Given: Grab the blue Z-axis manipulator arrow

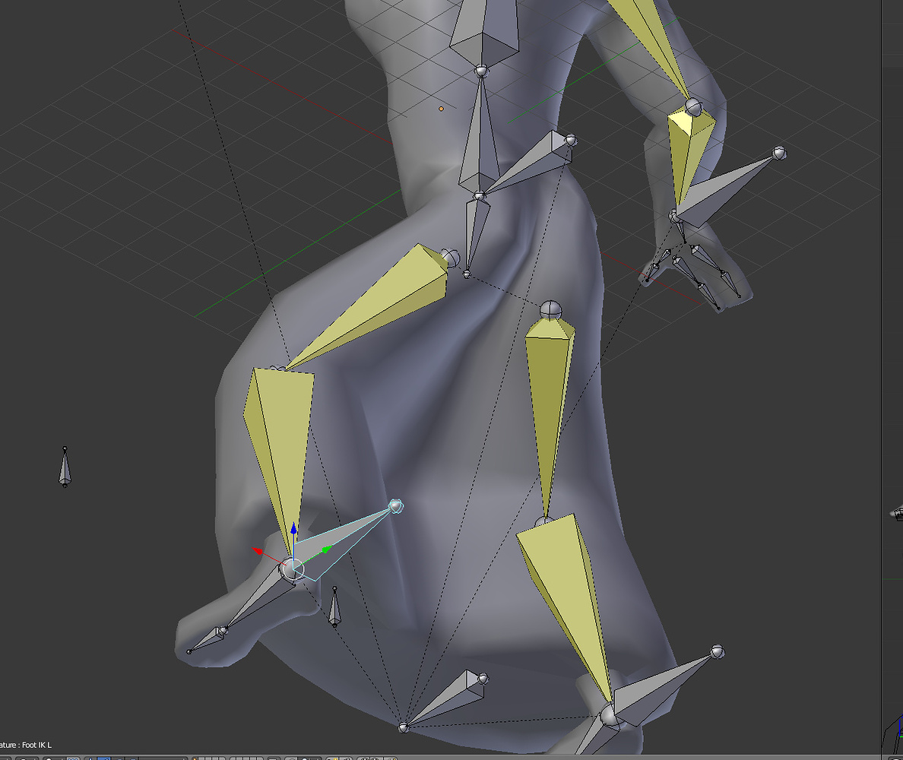Looking at the screenshot, I should [x=293, y=529].
